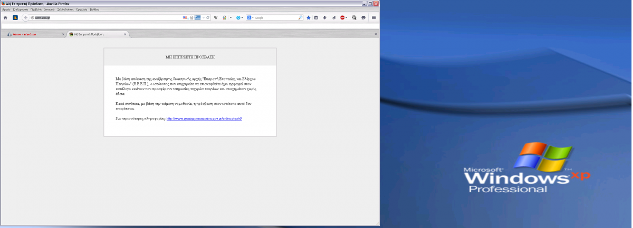Show bookmarks list clipboard icon
The image size is (633, 228).
(316, 17)
